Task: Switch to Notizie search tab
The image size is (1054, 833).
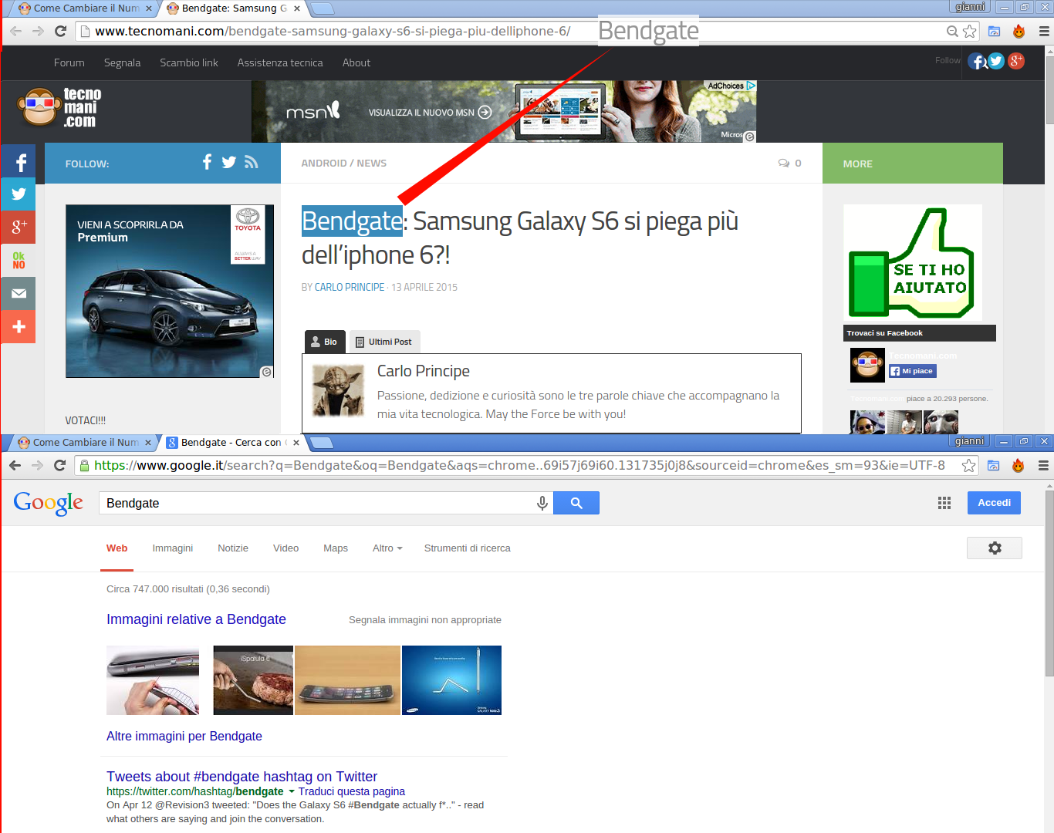Action: pos(233,548)
